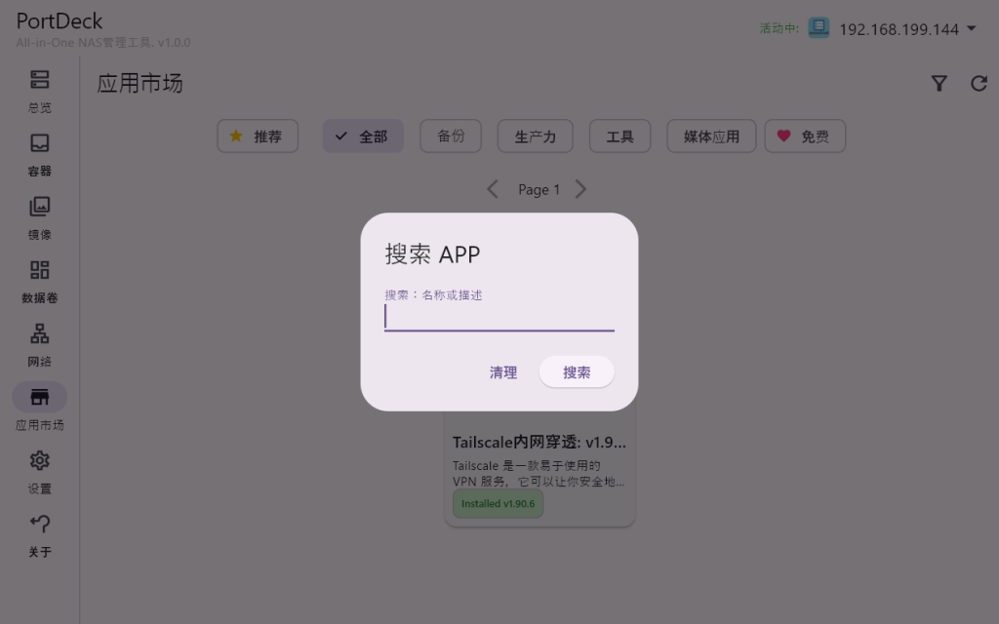The width and height of the screenshot is (999, 624).
Task: Select the 生产力 productivity category
Action: [x=535, y=136]
